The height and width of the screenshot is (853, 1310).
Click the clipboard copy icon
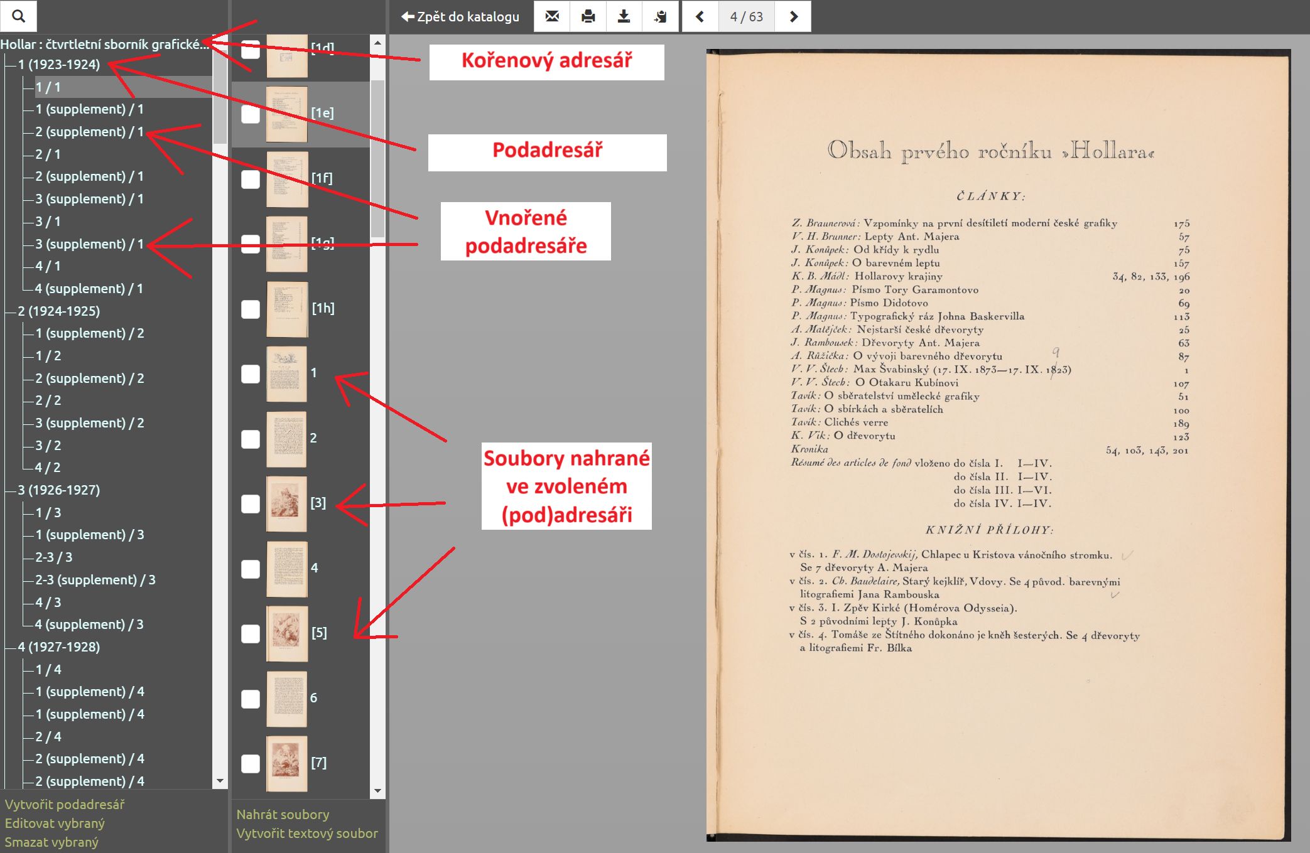point(660,16)
